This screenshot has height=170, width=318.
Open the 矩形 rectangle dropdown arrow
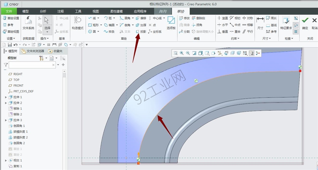coord(101,25)
